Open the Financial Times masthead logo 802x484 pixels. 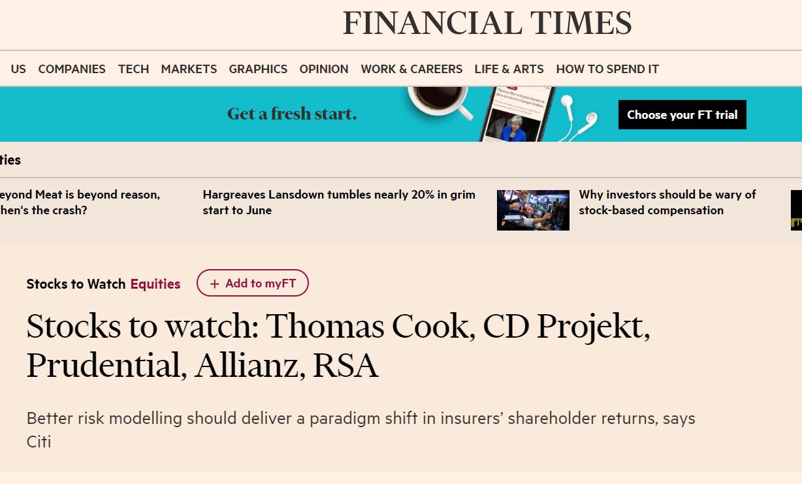pyautogui.click(x=487, y=24)
